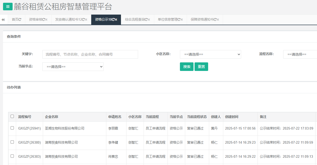Refresh the 首页 tab using its reload icon

[20, 20]
